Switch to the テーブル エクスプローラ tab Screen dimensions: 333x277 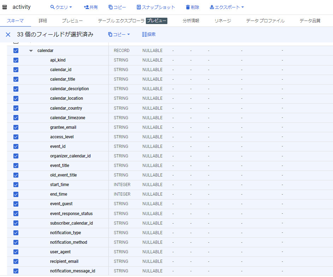121,21
